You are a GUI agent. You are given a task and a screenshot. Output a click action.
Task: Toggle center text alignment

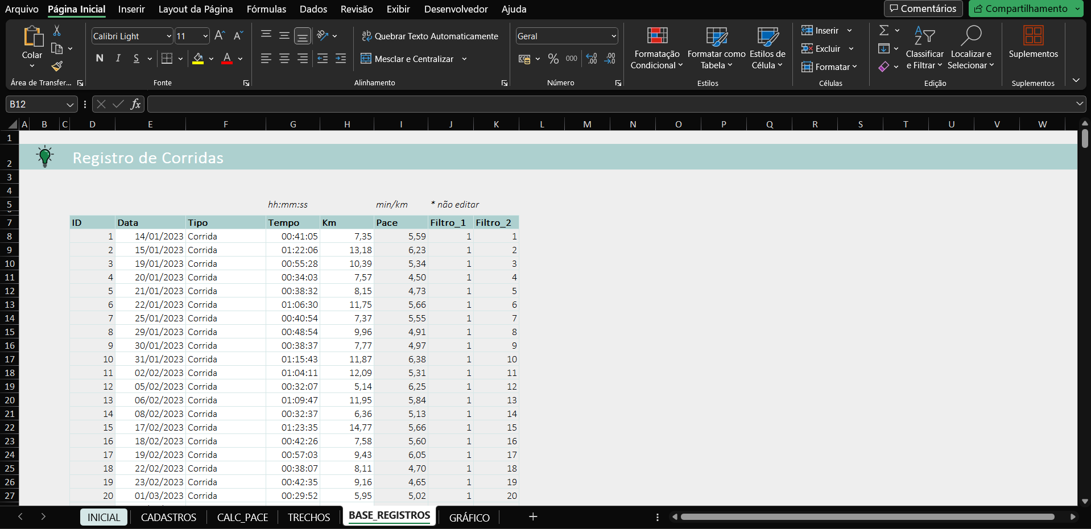[284, 59]
